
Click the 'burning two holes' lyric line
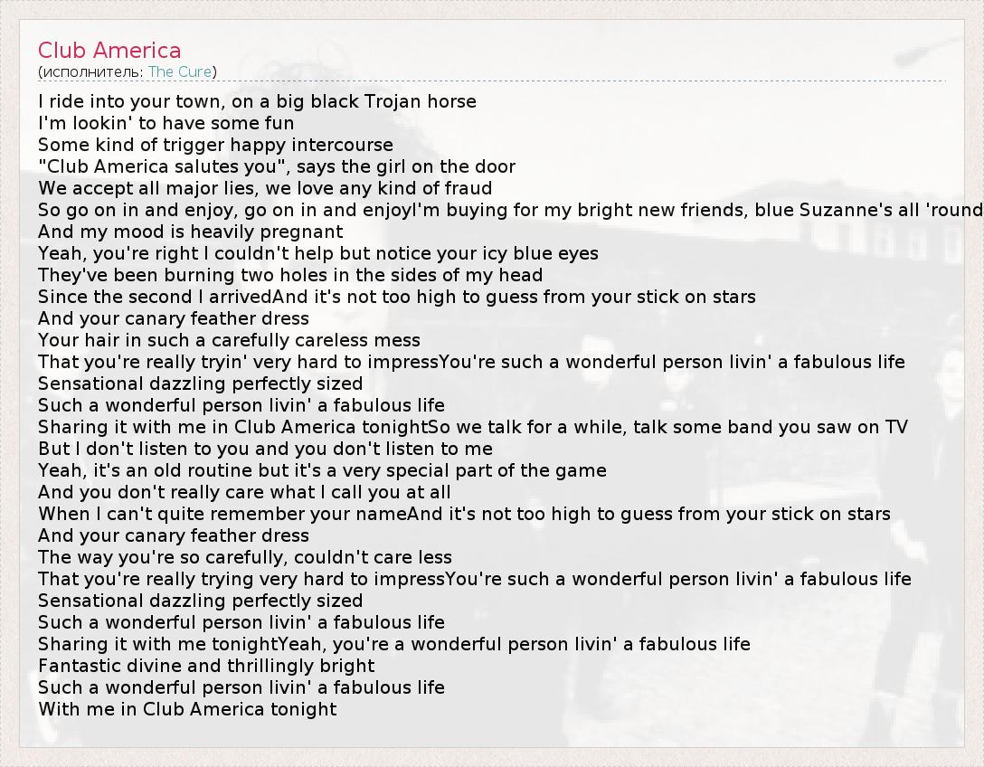pos(290,275)
